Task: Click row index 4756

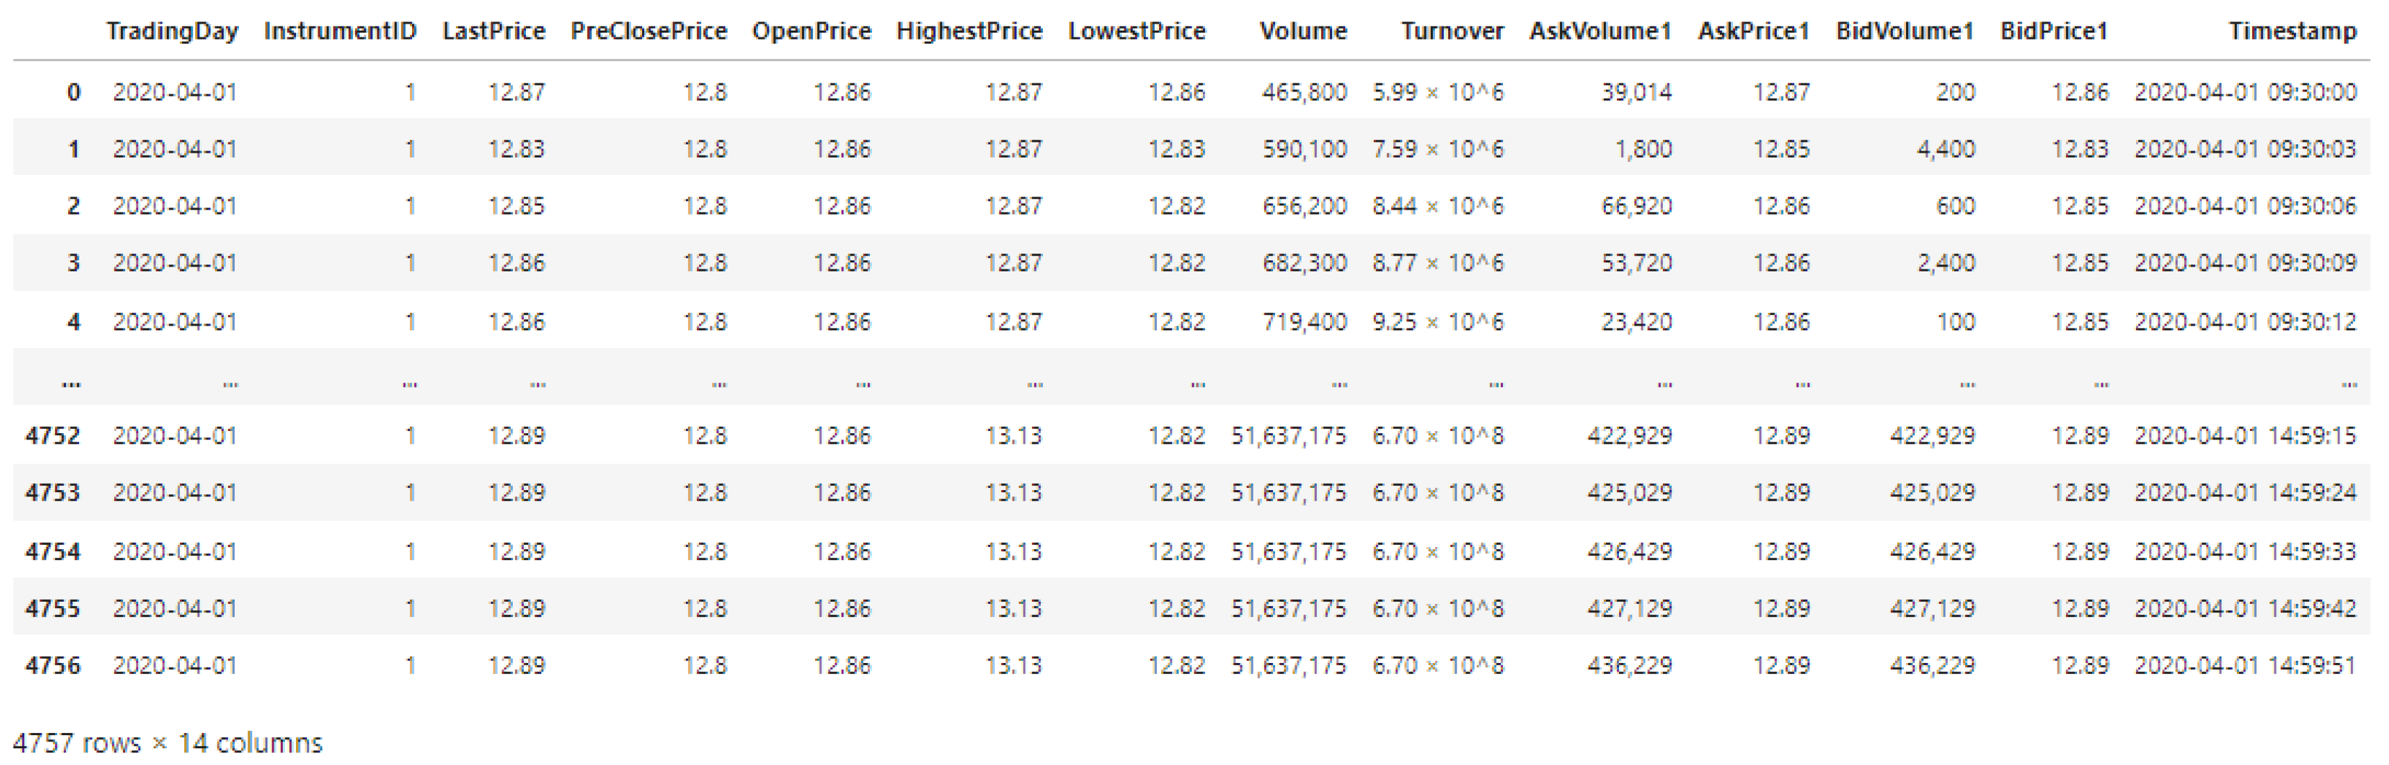Action: pos(53,665)
